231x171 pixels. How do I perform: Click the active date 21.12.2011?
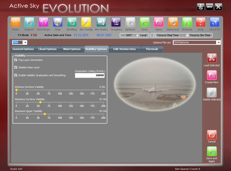pyautogui.click(x=81, y=35)
